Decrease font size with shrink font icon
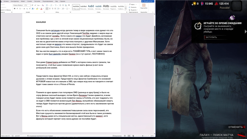This screenshot has width=247, height=139. (35, 5)
